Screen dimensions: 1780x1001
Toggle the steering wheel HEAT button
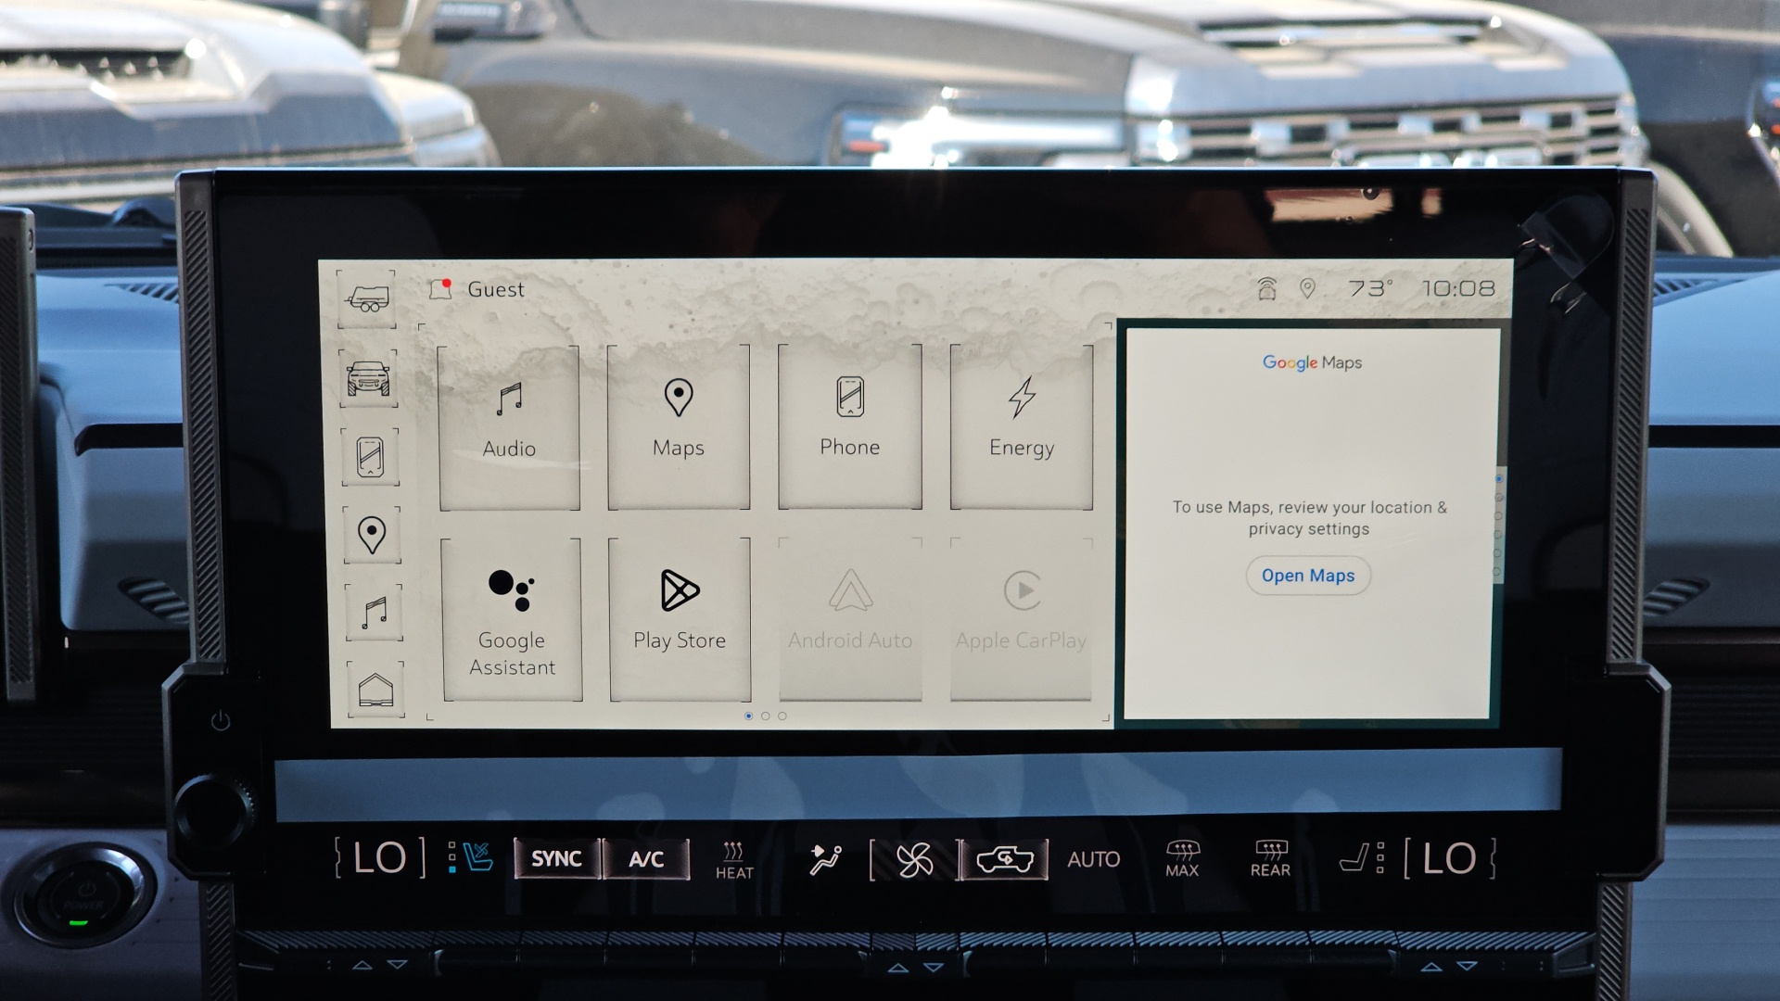pos(734,860)
